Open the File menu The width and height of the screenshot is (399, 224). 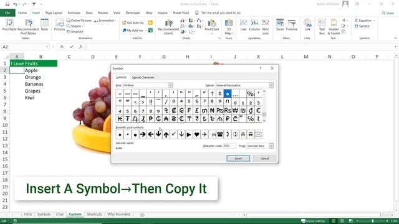(7, 12)
